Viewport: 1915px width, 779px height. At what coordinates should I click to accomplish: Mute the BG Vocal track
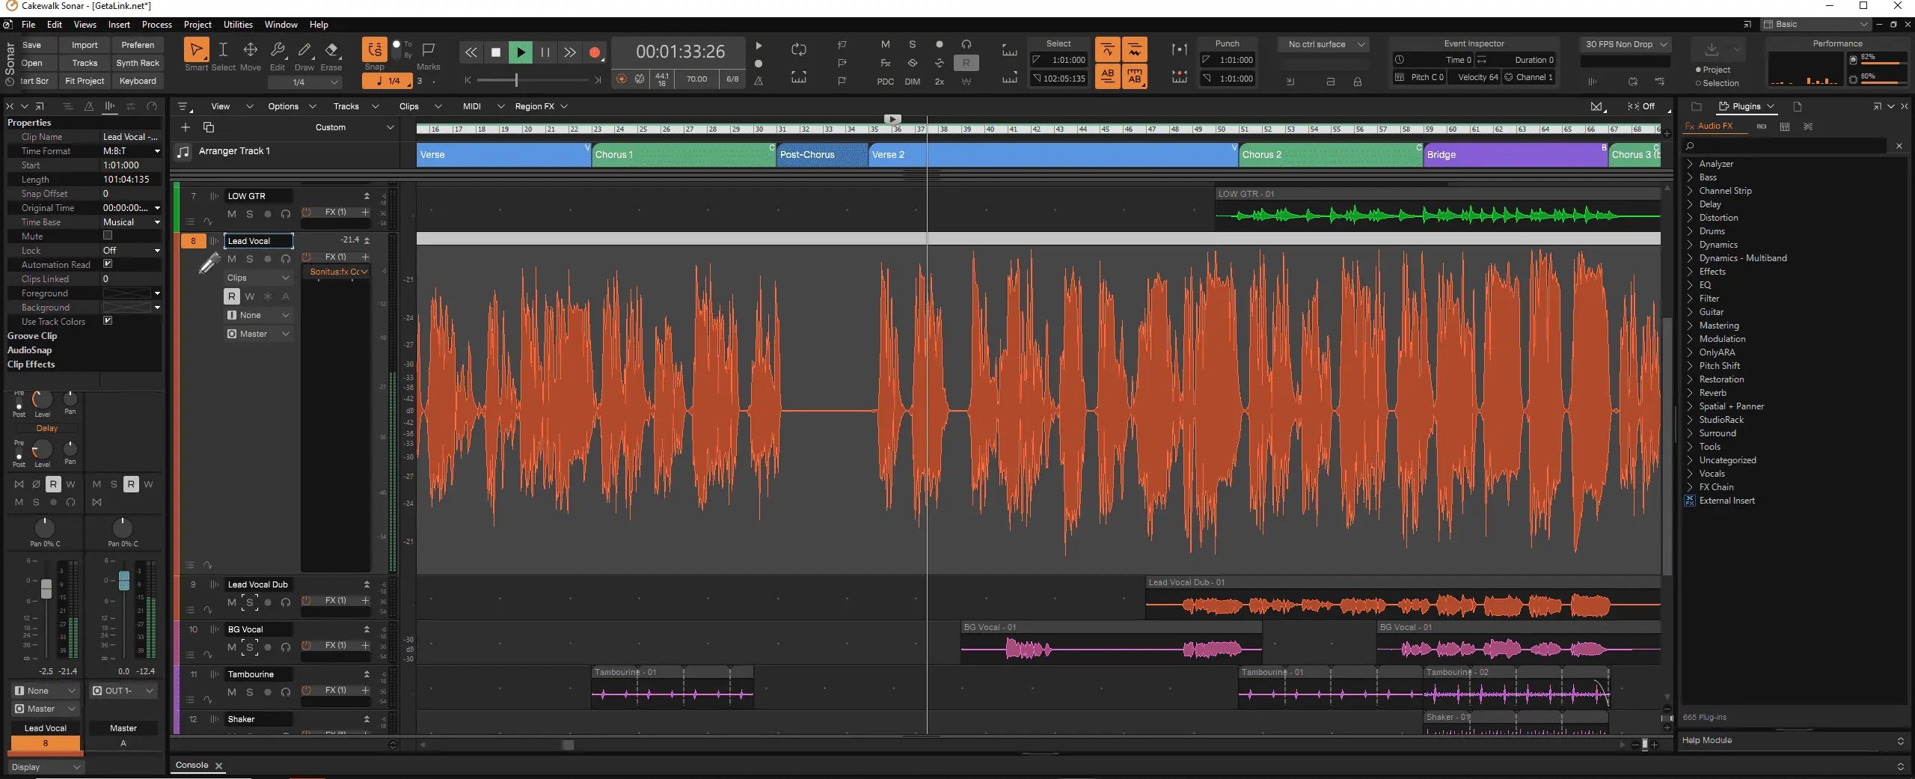(231, 647)
